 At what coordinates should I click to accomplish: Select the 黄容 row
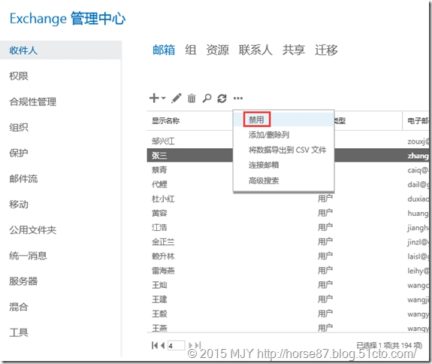point(288,213)
